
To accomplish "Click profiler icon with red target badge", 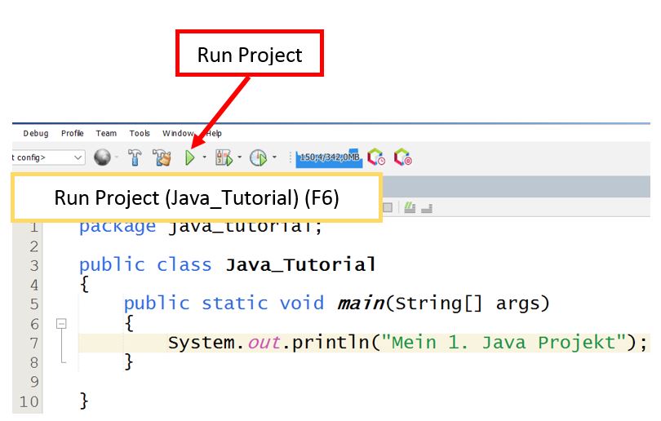I will pyautogui.click(x=402, y=157).
